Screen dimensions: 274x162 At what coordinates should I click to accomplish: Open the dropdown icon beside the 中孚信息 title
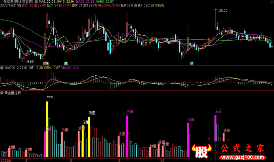[x=36, y=2]
